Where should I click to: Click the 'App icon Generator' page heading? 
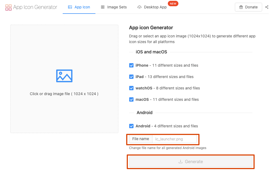(x=151, y=28)
